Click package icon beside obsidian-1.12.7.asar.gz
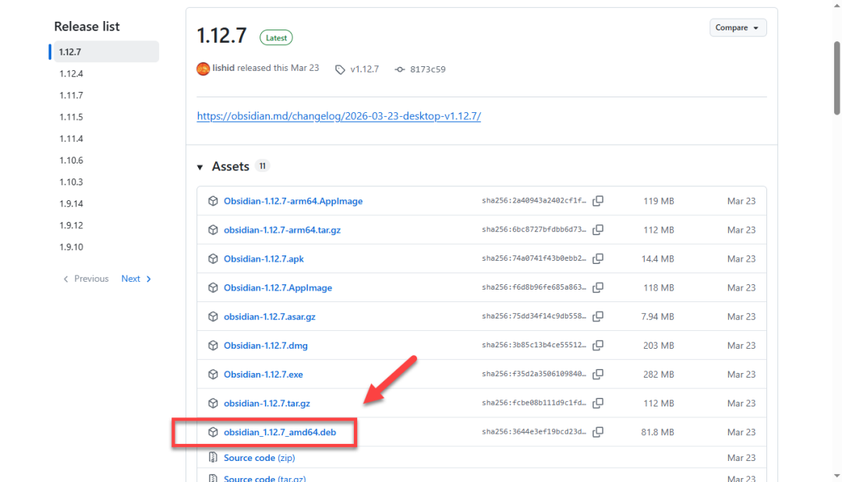842x482 pixels. click(x=213, y=316)
